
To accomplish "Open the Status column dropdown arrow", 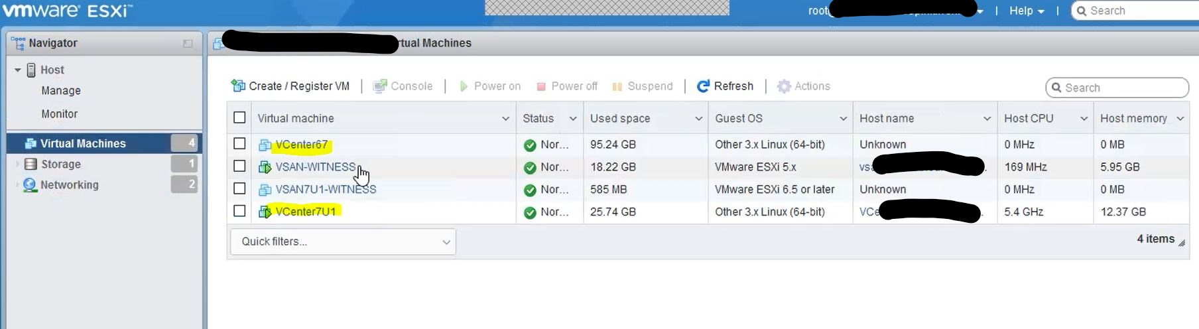I will coord(573,119).
